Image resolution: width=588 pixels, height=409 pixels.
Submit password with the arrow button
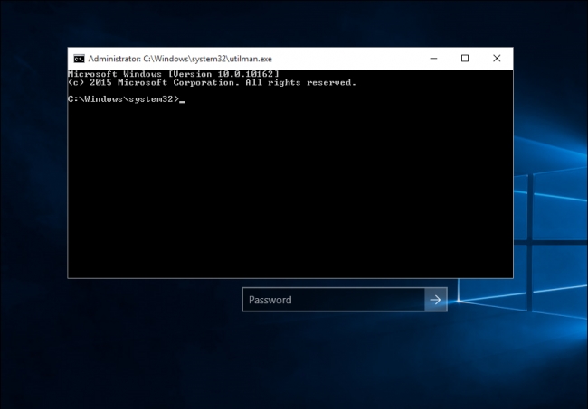435,300
